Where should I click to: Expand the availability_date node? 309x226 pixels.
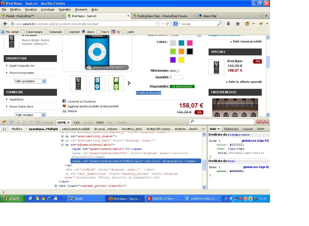[62, 141]
